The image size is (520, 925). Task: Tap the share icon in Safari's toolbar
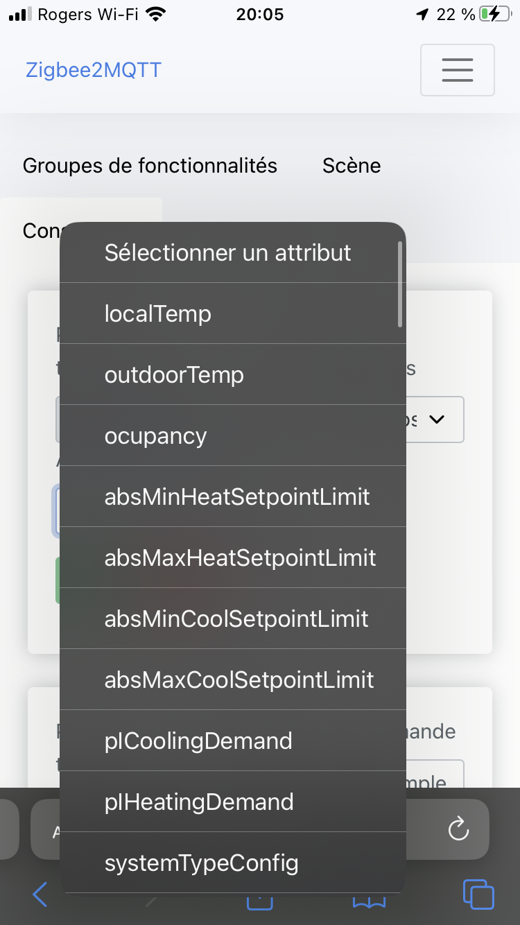[x=259, y=898]
